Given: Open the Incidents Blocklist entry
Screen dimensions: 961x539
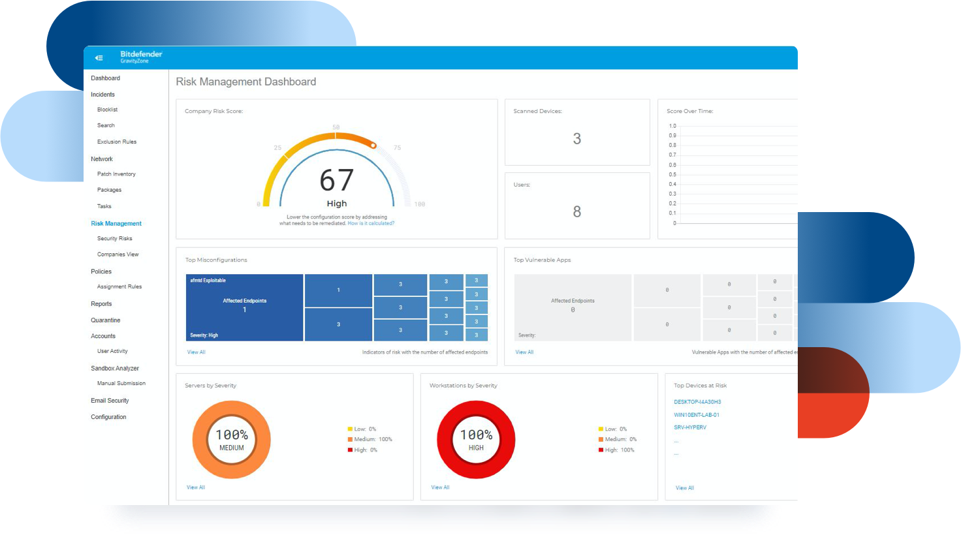Looking at the screenshot, I should (107, 110).
